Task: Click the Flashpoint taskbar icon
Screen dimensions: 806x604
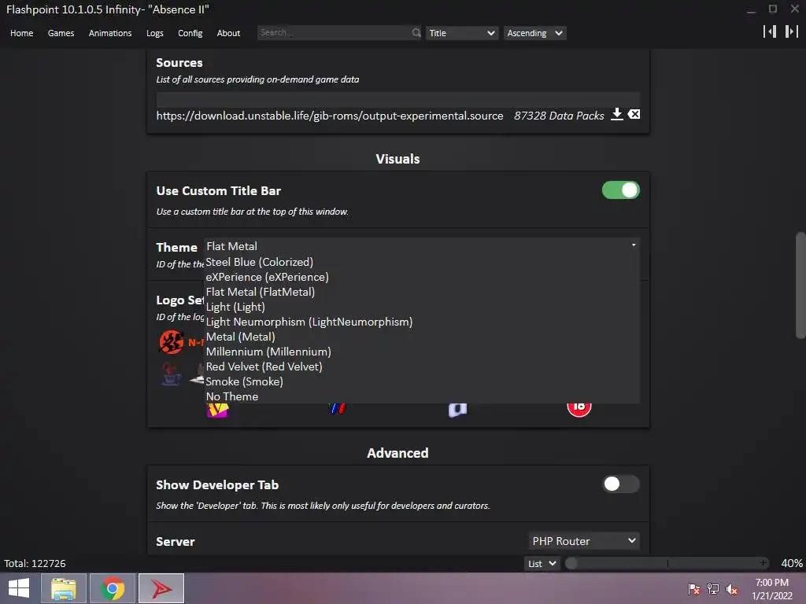Action: coord(161,588)
